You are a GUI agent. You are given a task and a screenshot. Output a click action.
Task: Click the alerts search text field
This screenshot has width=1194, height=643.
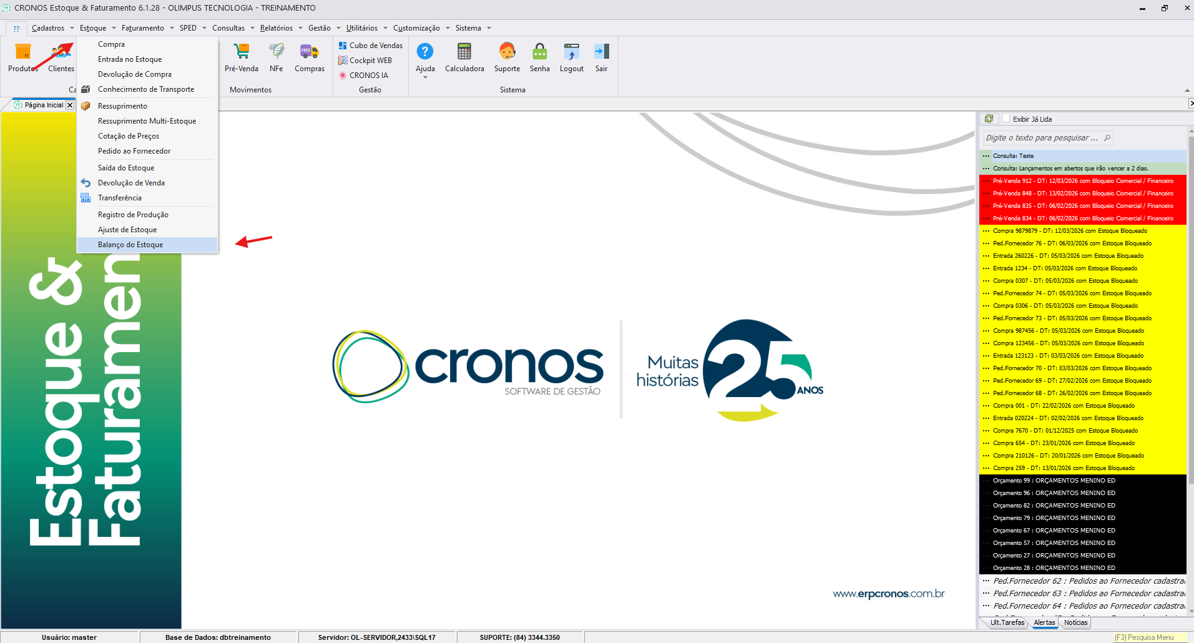(1042, 138)
